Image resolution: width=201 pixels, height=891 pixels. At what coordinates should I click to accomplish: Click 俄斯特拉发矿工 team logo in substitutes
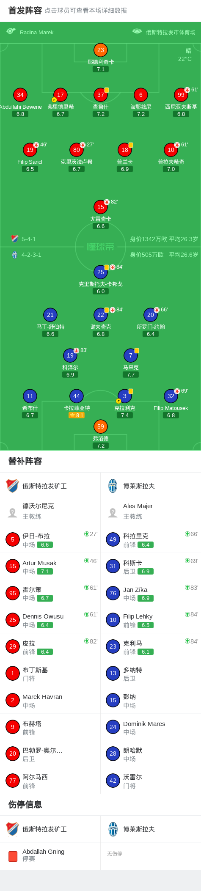click(13, 486)
